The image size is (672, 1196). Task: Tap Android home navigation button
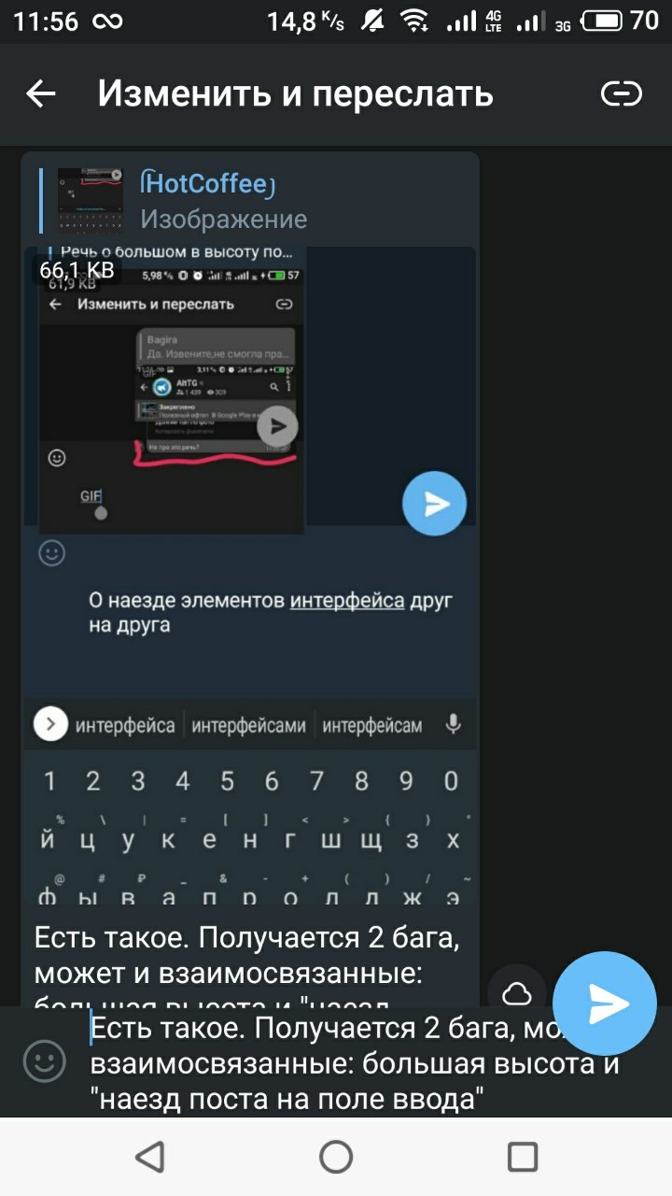336,1157
